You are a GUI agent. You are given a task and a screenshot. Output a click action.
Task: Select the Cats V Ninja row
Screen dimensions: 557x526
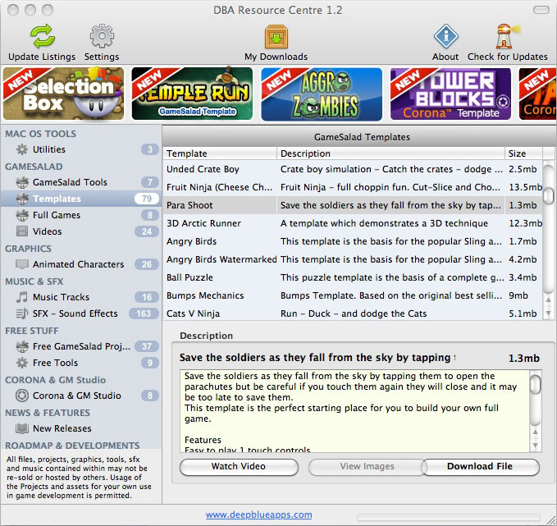point(353,313)
